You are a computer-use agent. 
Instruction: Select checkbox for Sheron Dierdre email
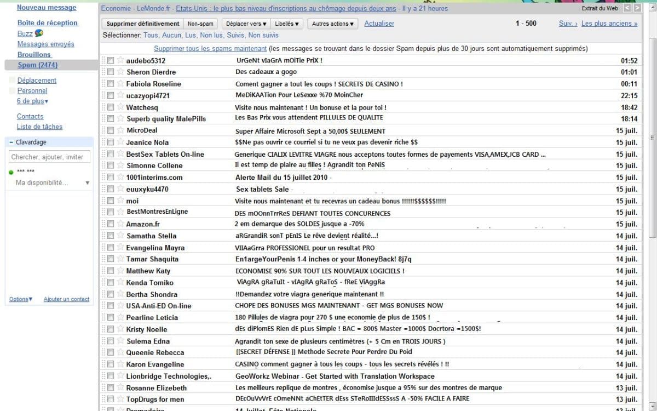111,72
